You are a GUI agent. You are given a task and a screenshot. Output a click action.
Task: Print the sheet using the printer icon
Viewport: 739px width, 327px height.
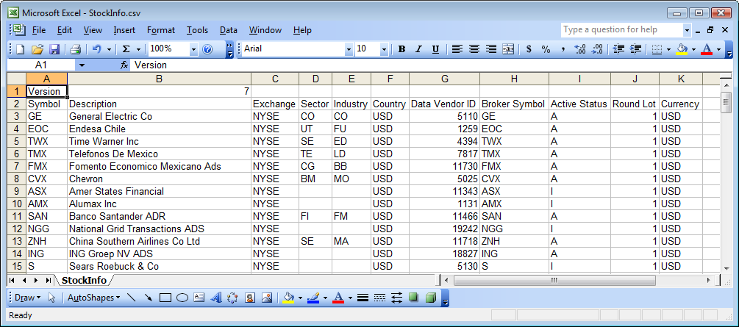tap(76, 49)
